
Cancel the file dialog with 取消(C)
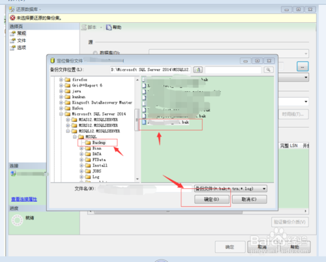(x=249, y=199)
